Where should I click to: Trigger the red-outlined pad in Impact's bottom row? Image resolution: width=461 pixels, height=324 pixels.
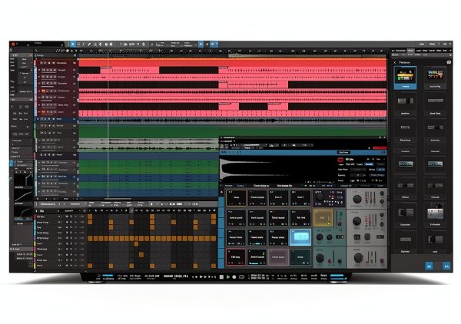[x=236, y=257]
